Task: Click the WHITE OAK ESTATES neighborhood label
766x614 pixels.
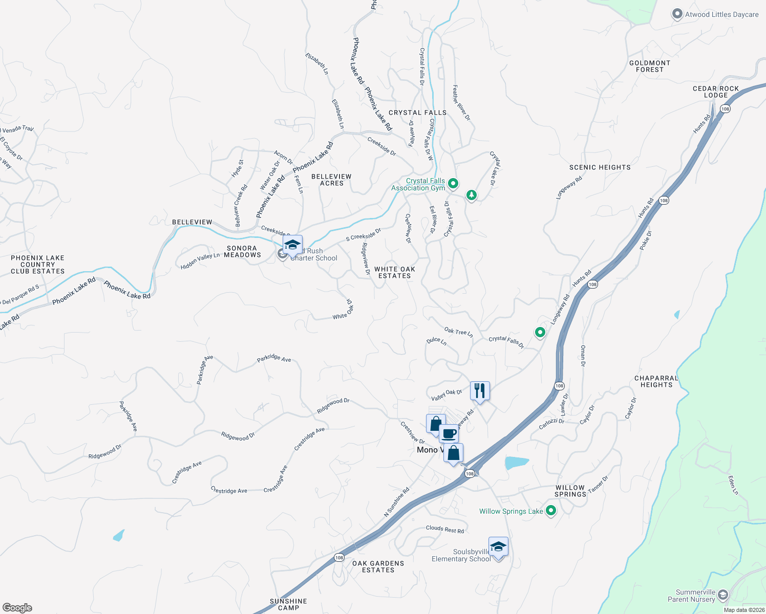Action: point(395,272)
